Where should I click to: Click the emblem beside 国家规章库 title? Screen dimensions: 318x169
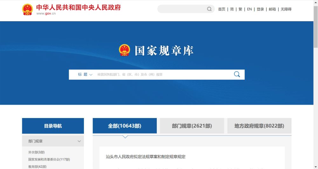click(124, 50)
